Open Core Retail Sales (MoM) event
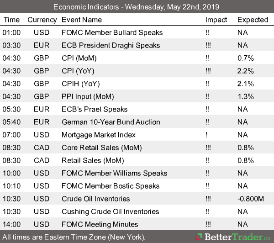Image resolution: width=274 pixels, height=243 pixels. (x=101, y=148)
